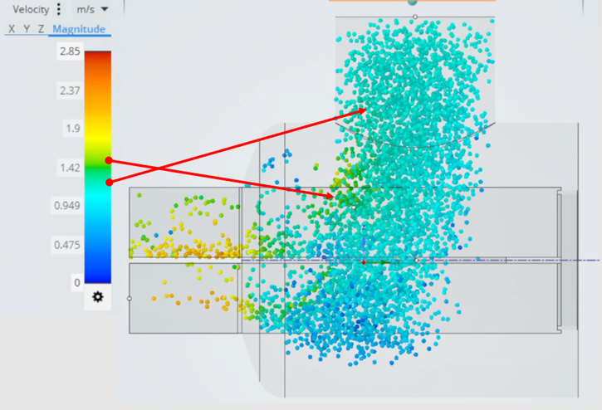Click the blue region of the color bar

pyautogui.click(x=98, y=270)
